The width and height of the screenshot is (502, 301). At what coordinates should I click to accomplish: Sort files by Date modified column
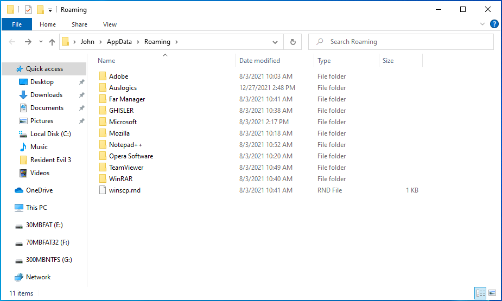pyautogui.click(x=260, y=61)
